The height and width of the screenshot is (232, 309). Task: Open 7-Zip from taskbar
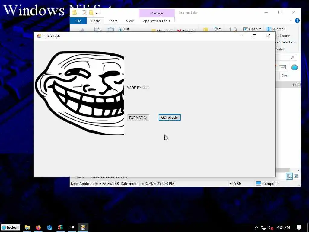72,227
